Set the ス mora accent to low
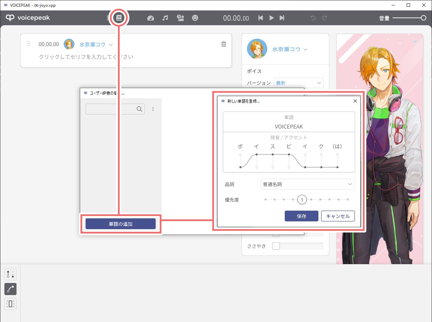The height and width of the screenshot is (322, 432). 273,167
